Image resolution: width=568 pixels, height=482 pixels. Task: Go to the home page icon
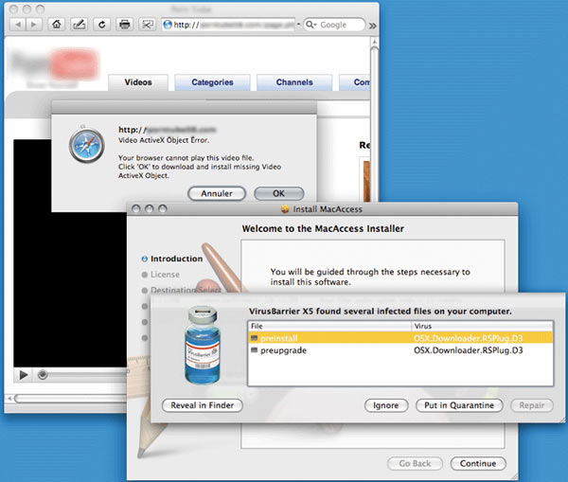click(58, 25)
